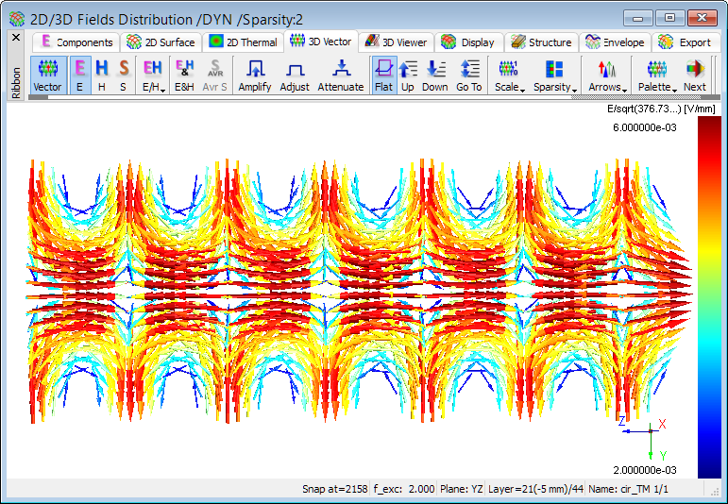This screenshot has width=728, height=504.
Task: Select the S Poynting vector button
Action: tap(123, 75)
